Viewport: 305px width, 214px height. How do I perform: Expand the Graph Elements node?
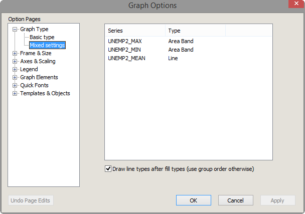click(15, 78)
